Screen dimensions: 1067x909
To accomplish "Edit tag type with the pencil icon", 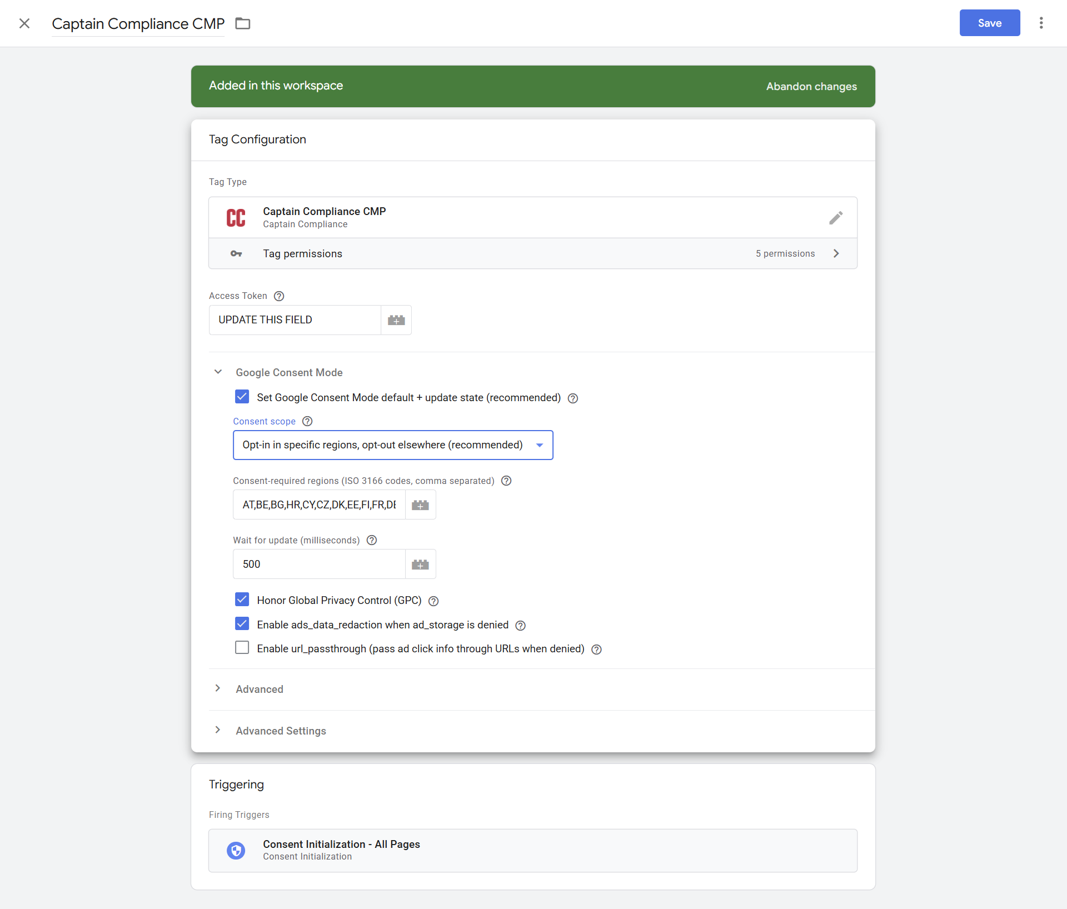I will click(836, 218).
